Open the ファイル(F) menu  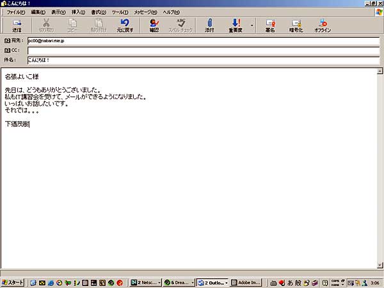coord(15,12)
